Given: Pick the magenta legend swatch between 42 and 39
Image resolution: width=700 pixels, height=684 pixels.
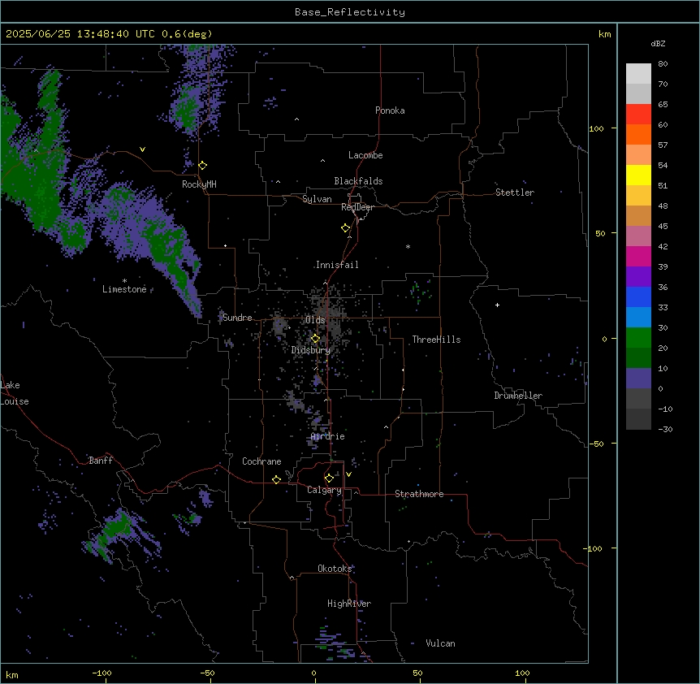Looking at the screenshot, I should 638,256.
